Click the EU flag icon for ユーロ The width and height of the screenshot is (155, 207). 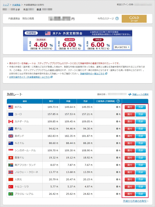[11, 114]
